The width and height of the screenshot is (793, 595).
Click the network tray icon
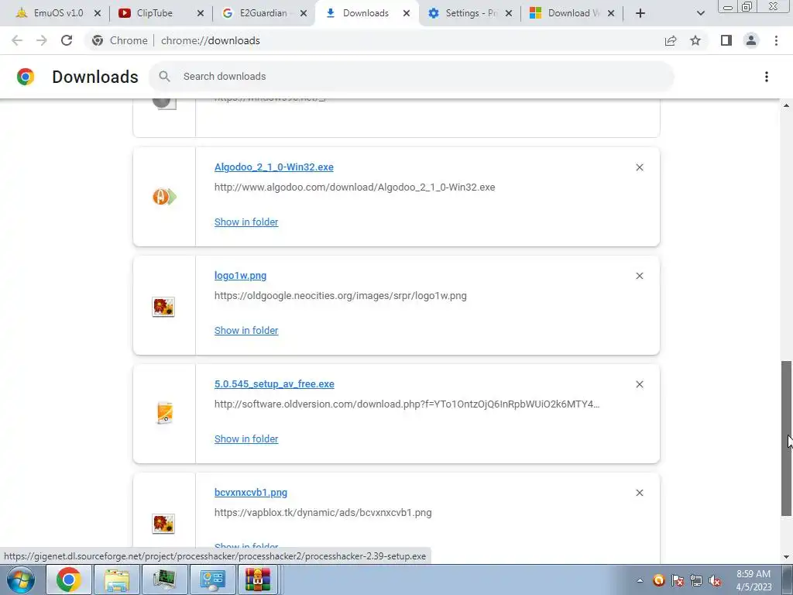click(x=696, y=580)
